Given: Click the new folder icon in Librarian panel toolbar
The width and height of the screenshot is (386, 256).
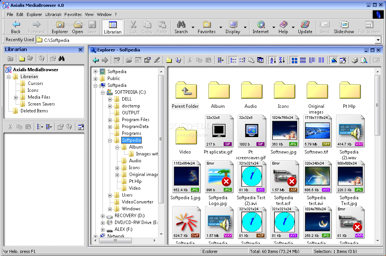Looking at the screenshot, I should [22, 59].
